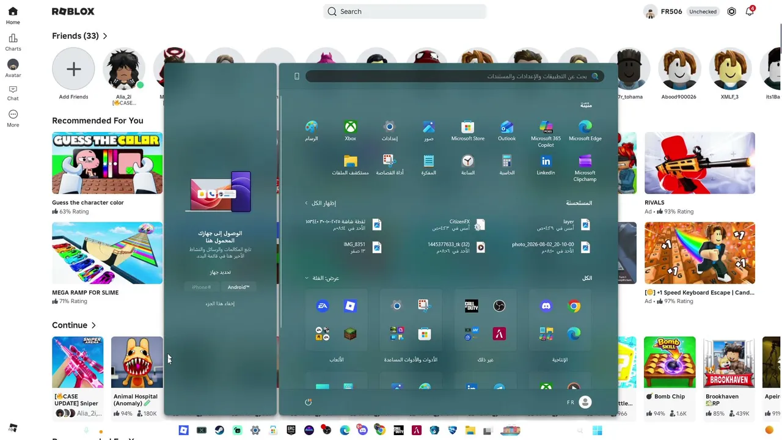Screen dimensions: 782x440
Task: Select Android device option
Action: pos(238,287)
